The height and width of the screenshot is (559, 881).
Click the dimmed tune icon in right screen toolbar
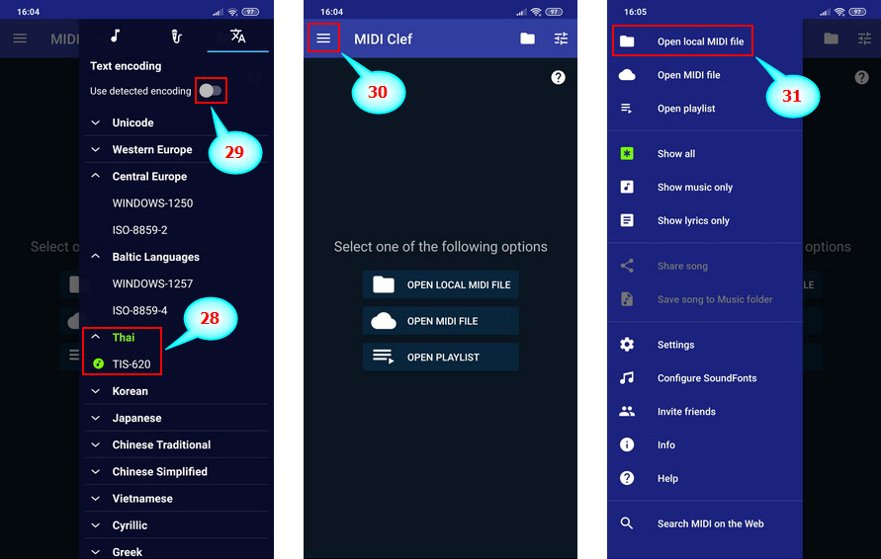864,39
